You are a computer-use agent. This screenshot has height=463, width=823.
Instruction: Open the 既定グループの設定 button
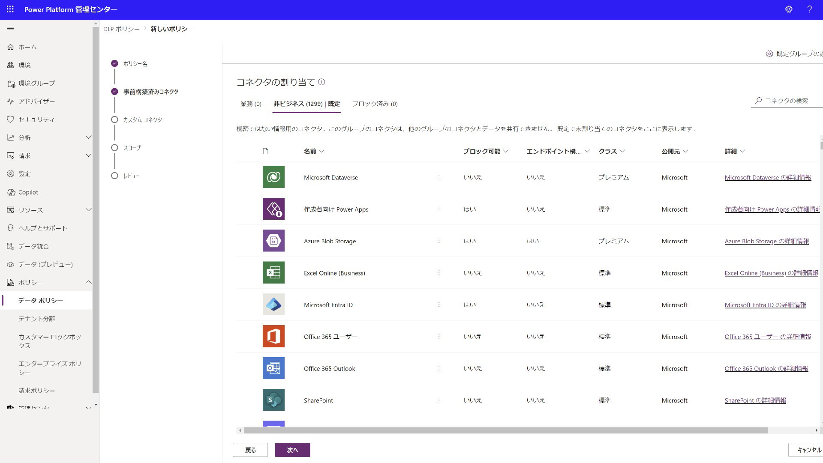[794, 54]
